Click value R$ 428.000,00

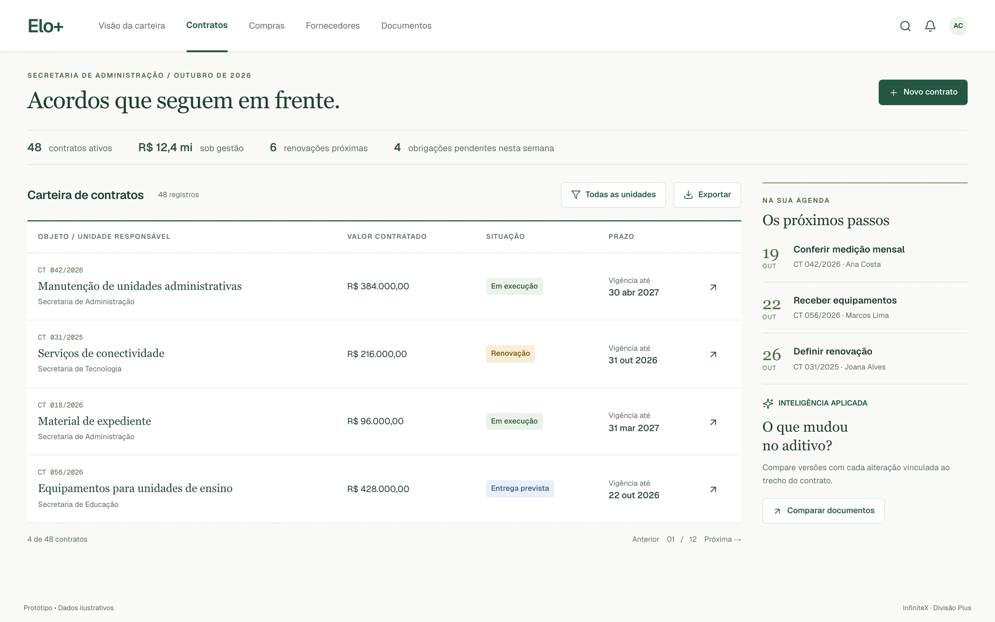pos(378,489)
